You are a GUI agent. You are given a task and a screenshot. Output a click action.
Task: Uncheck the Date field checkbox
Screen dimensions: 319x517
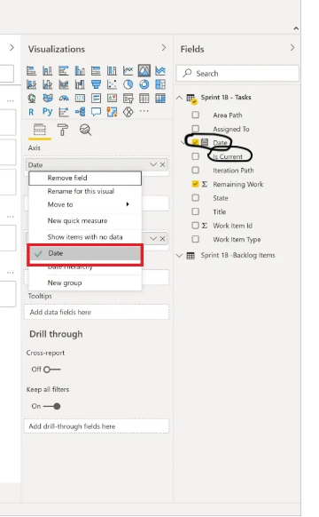tap(195, 142)
